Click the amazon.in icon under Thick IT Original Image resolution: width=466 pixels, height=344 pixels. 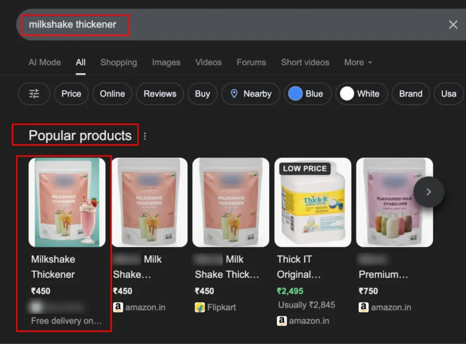[x=283, y=321]
